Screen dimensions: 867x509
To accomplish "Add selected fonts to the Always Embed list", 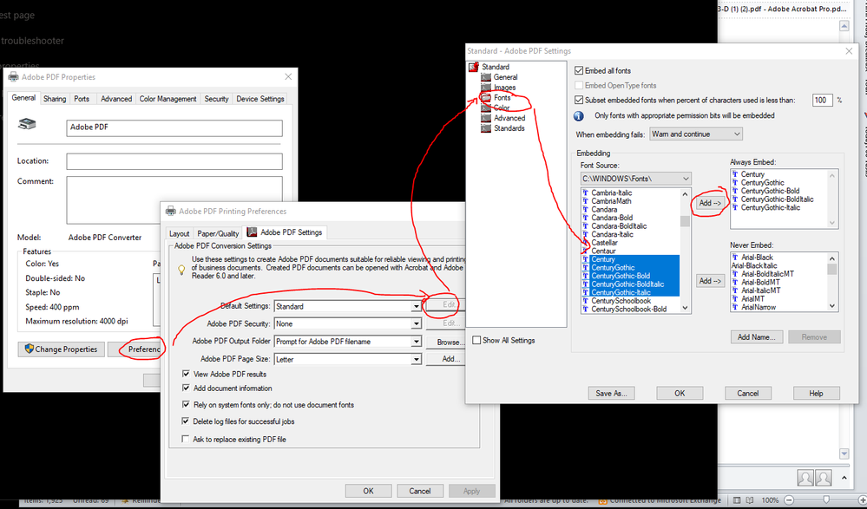I will point(709,204).
